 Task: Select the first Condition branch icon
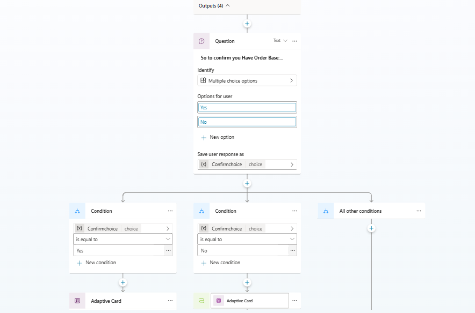point(77,211)
